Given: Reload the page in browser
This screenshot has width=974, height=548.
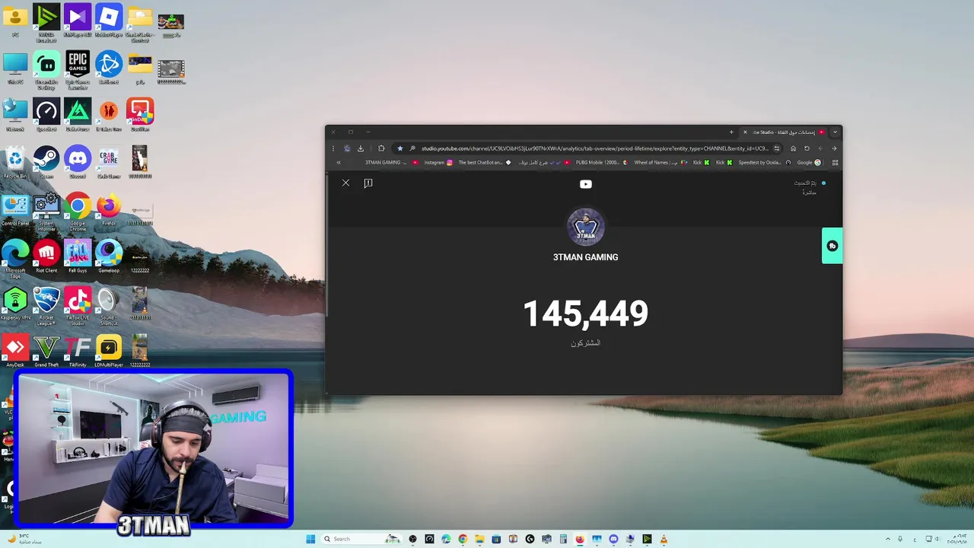Looking at the screenshot, I should pos(807,148).
